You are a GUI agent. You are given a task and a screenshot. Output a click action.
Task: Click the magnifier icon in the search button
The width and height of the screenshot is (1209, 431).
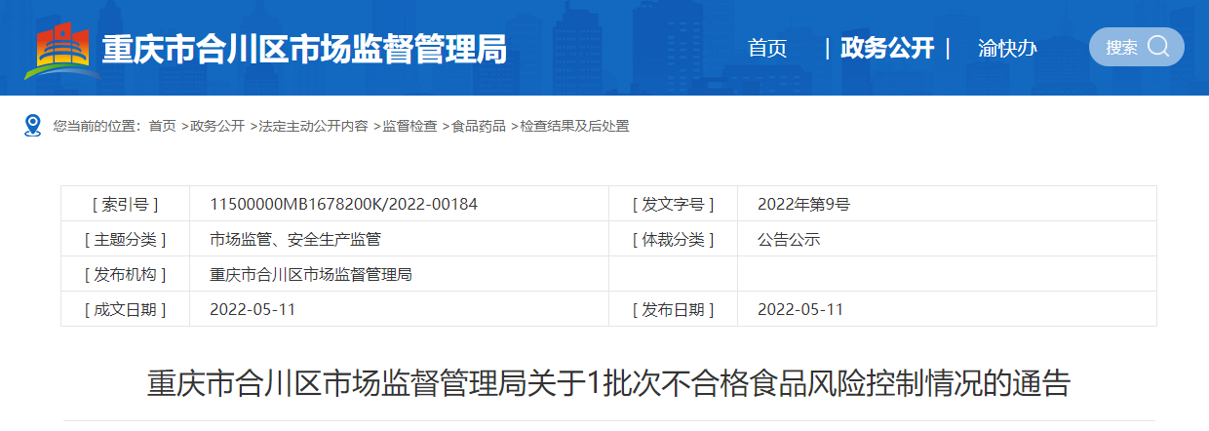point(1158,46)
